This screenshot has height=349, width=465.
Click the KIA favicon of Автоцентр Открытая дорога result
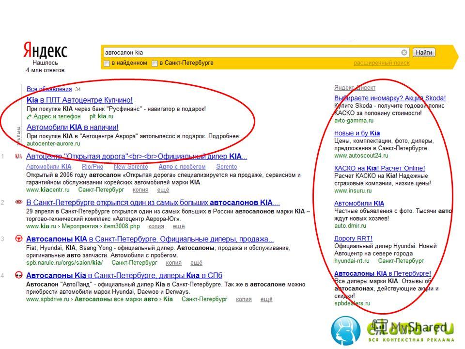(x=19, y=157)
